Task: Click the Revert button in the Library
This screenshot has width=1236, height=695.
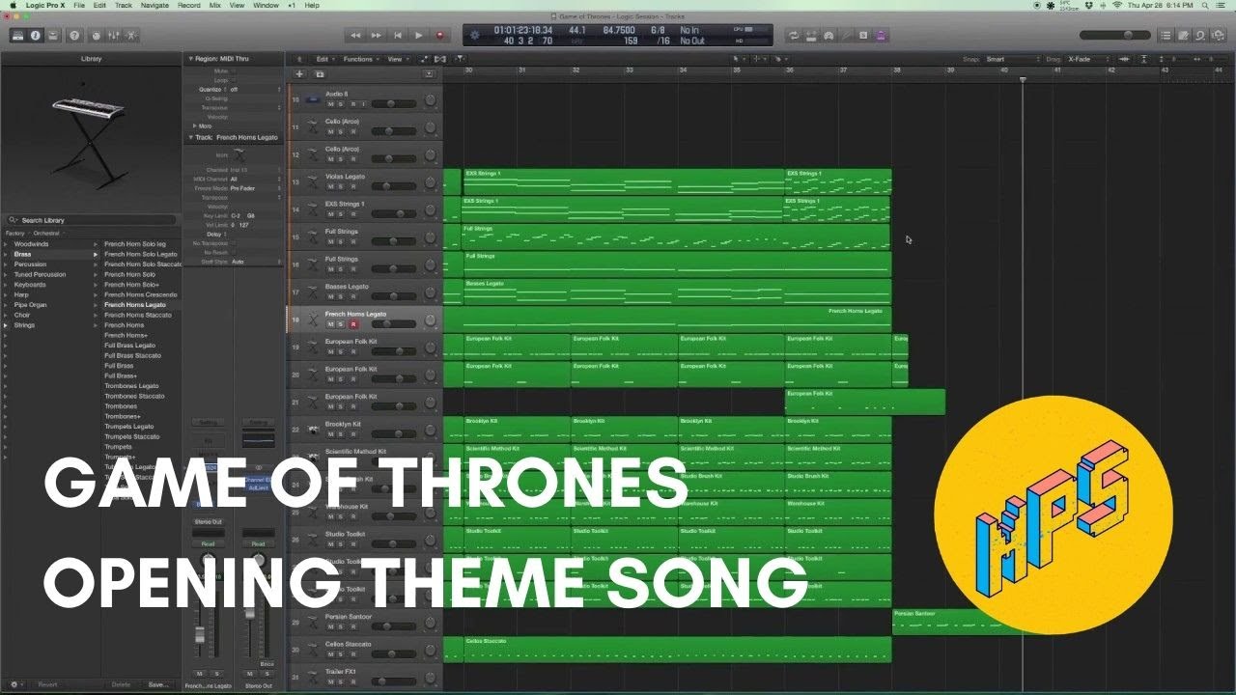Action: (x=47, y=684)
